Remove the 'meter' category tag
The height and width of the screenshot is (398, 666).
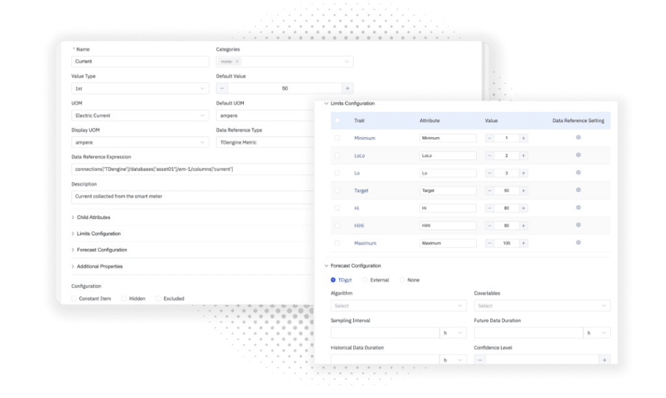point(237,62)
